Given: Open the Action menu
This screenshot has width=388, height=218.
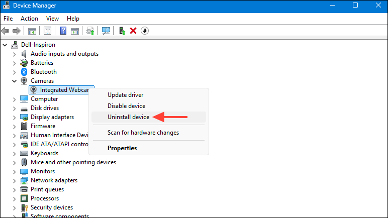Looking at the screenshot, I should coord(29,19).
